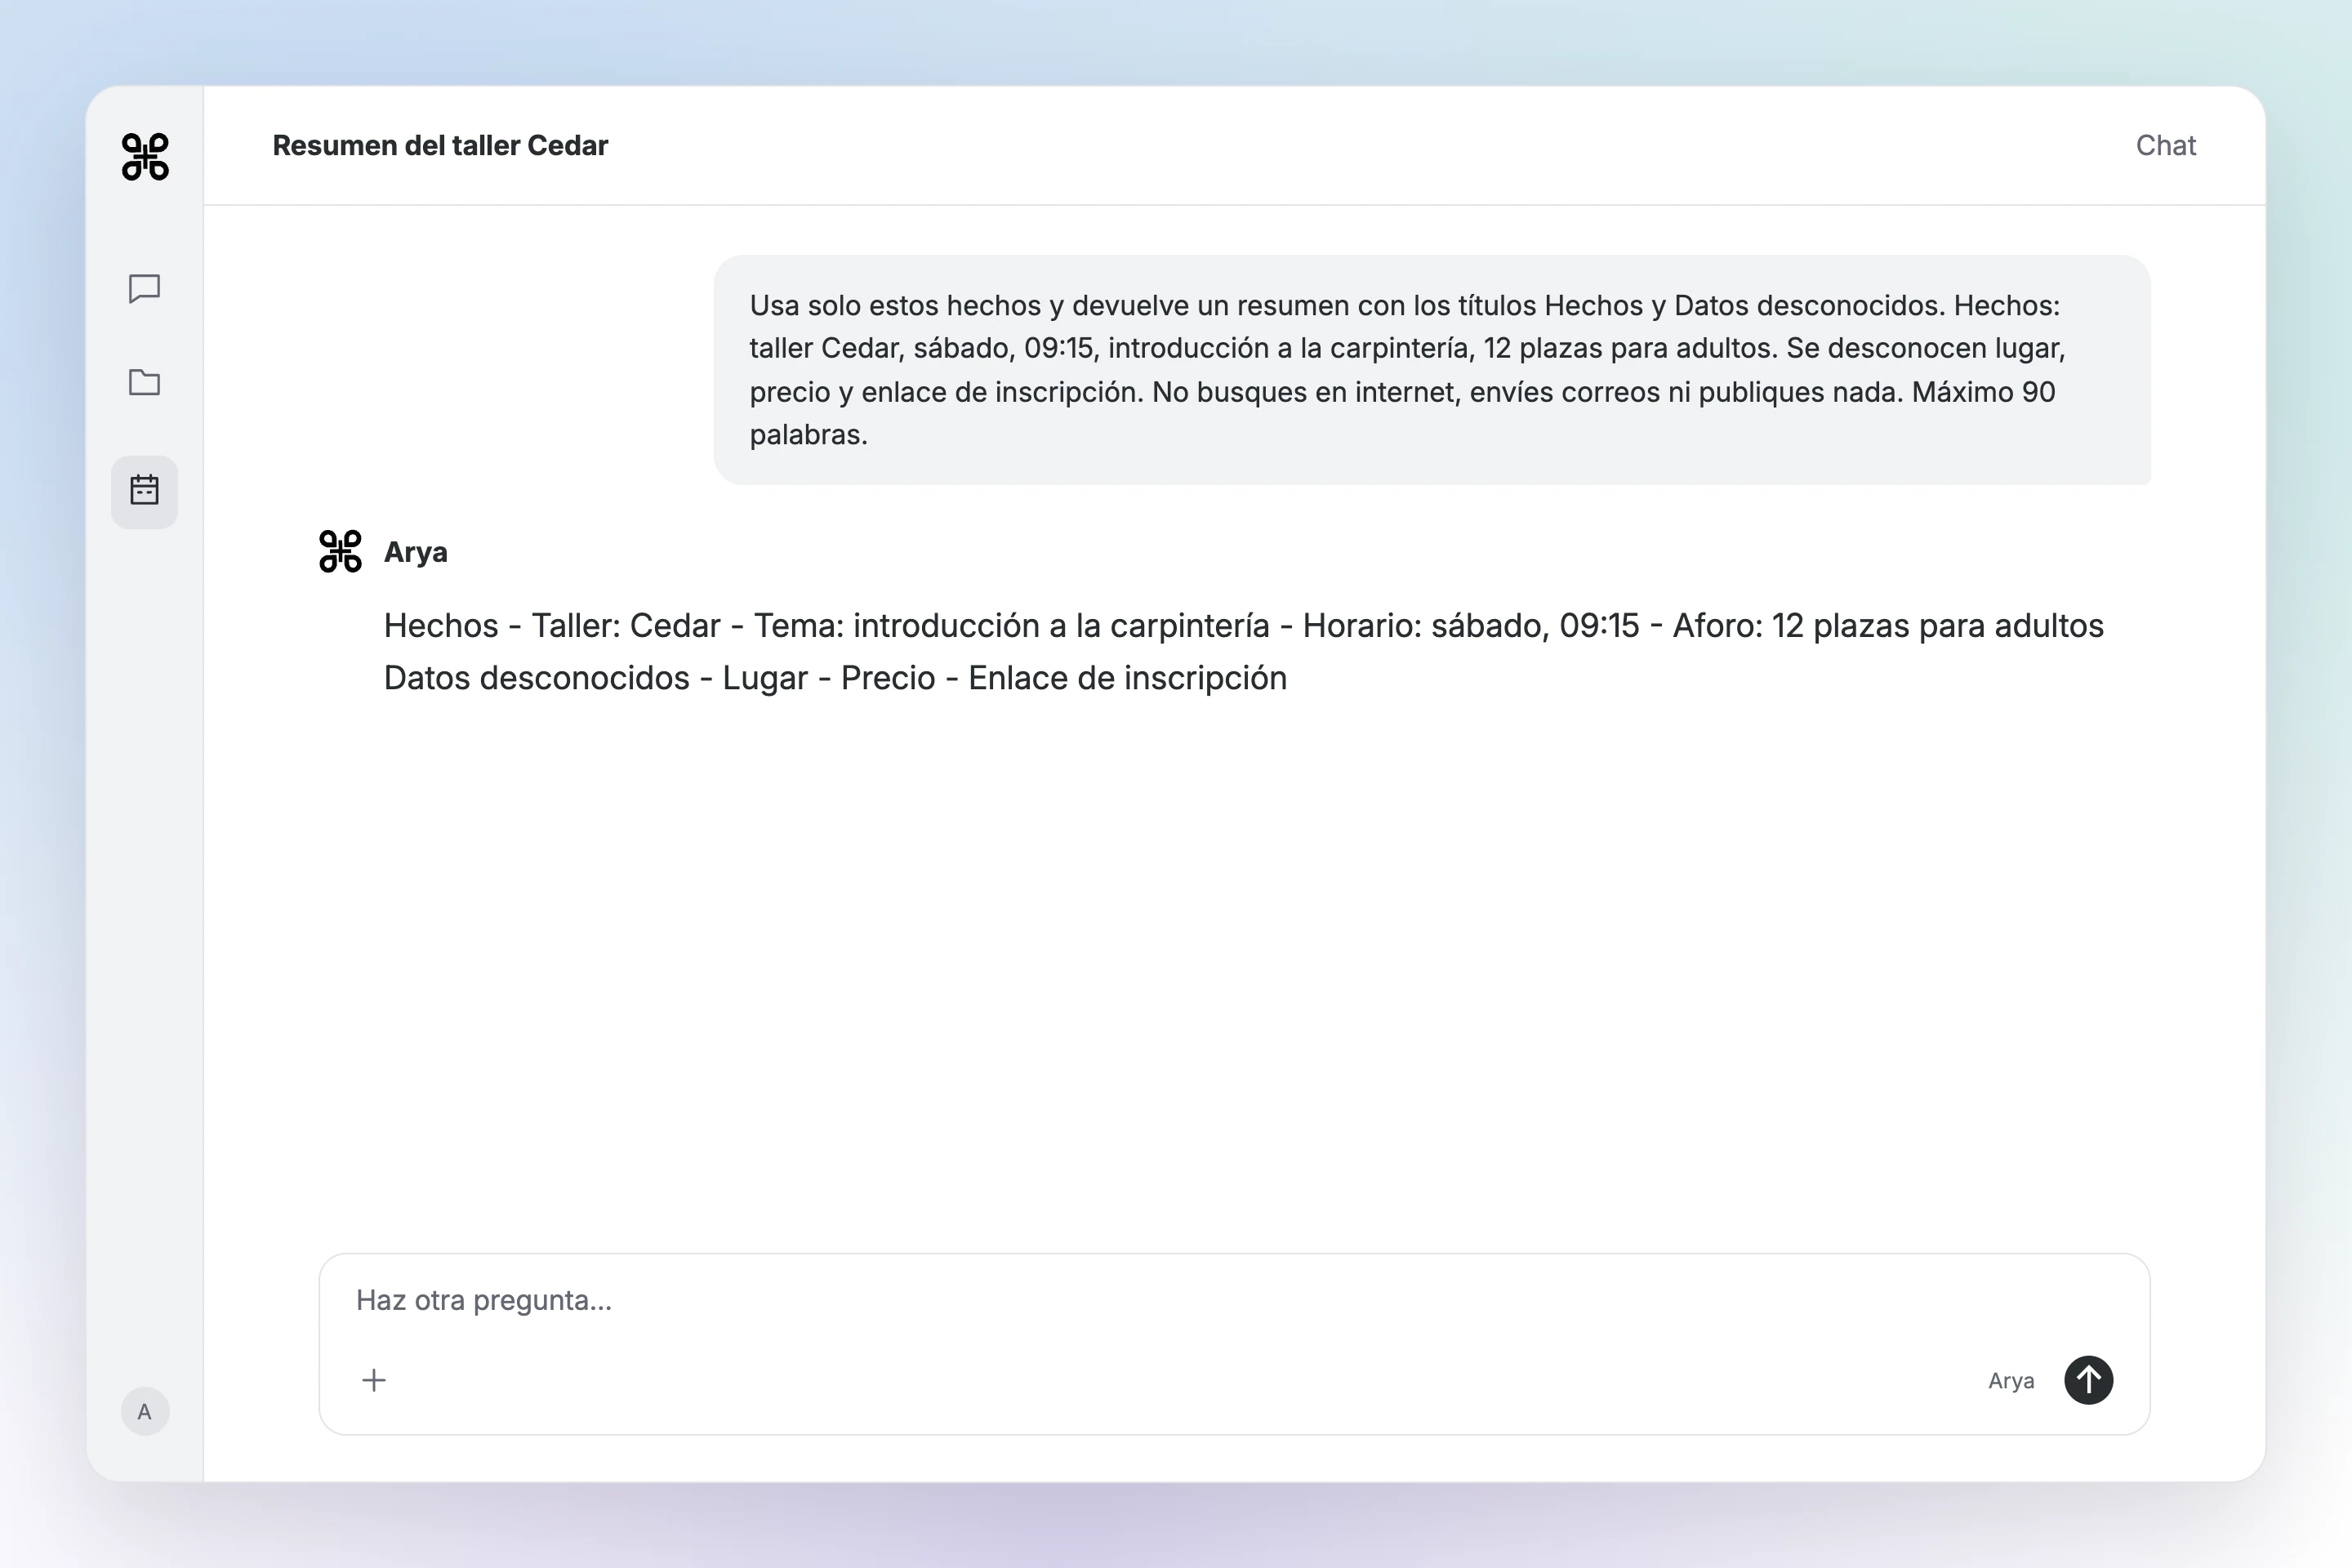Image resolution: width=2352 pixels, height=1568 pixels.
Task: Click the Arya name above the response
Action: pyautogui.click(x=415, y=552)
